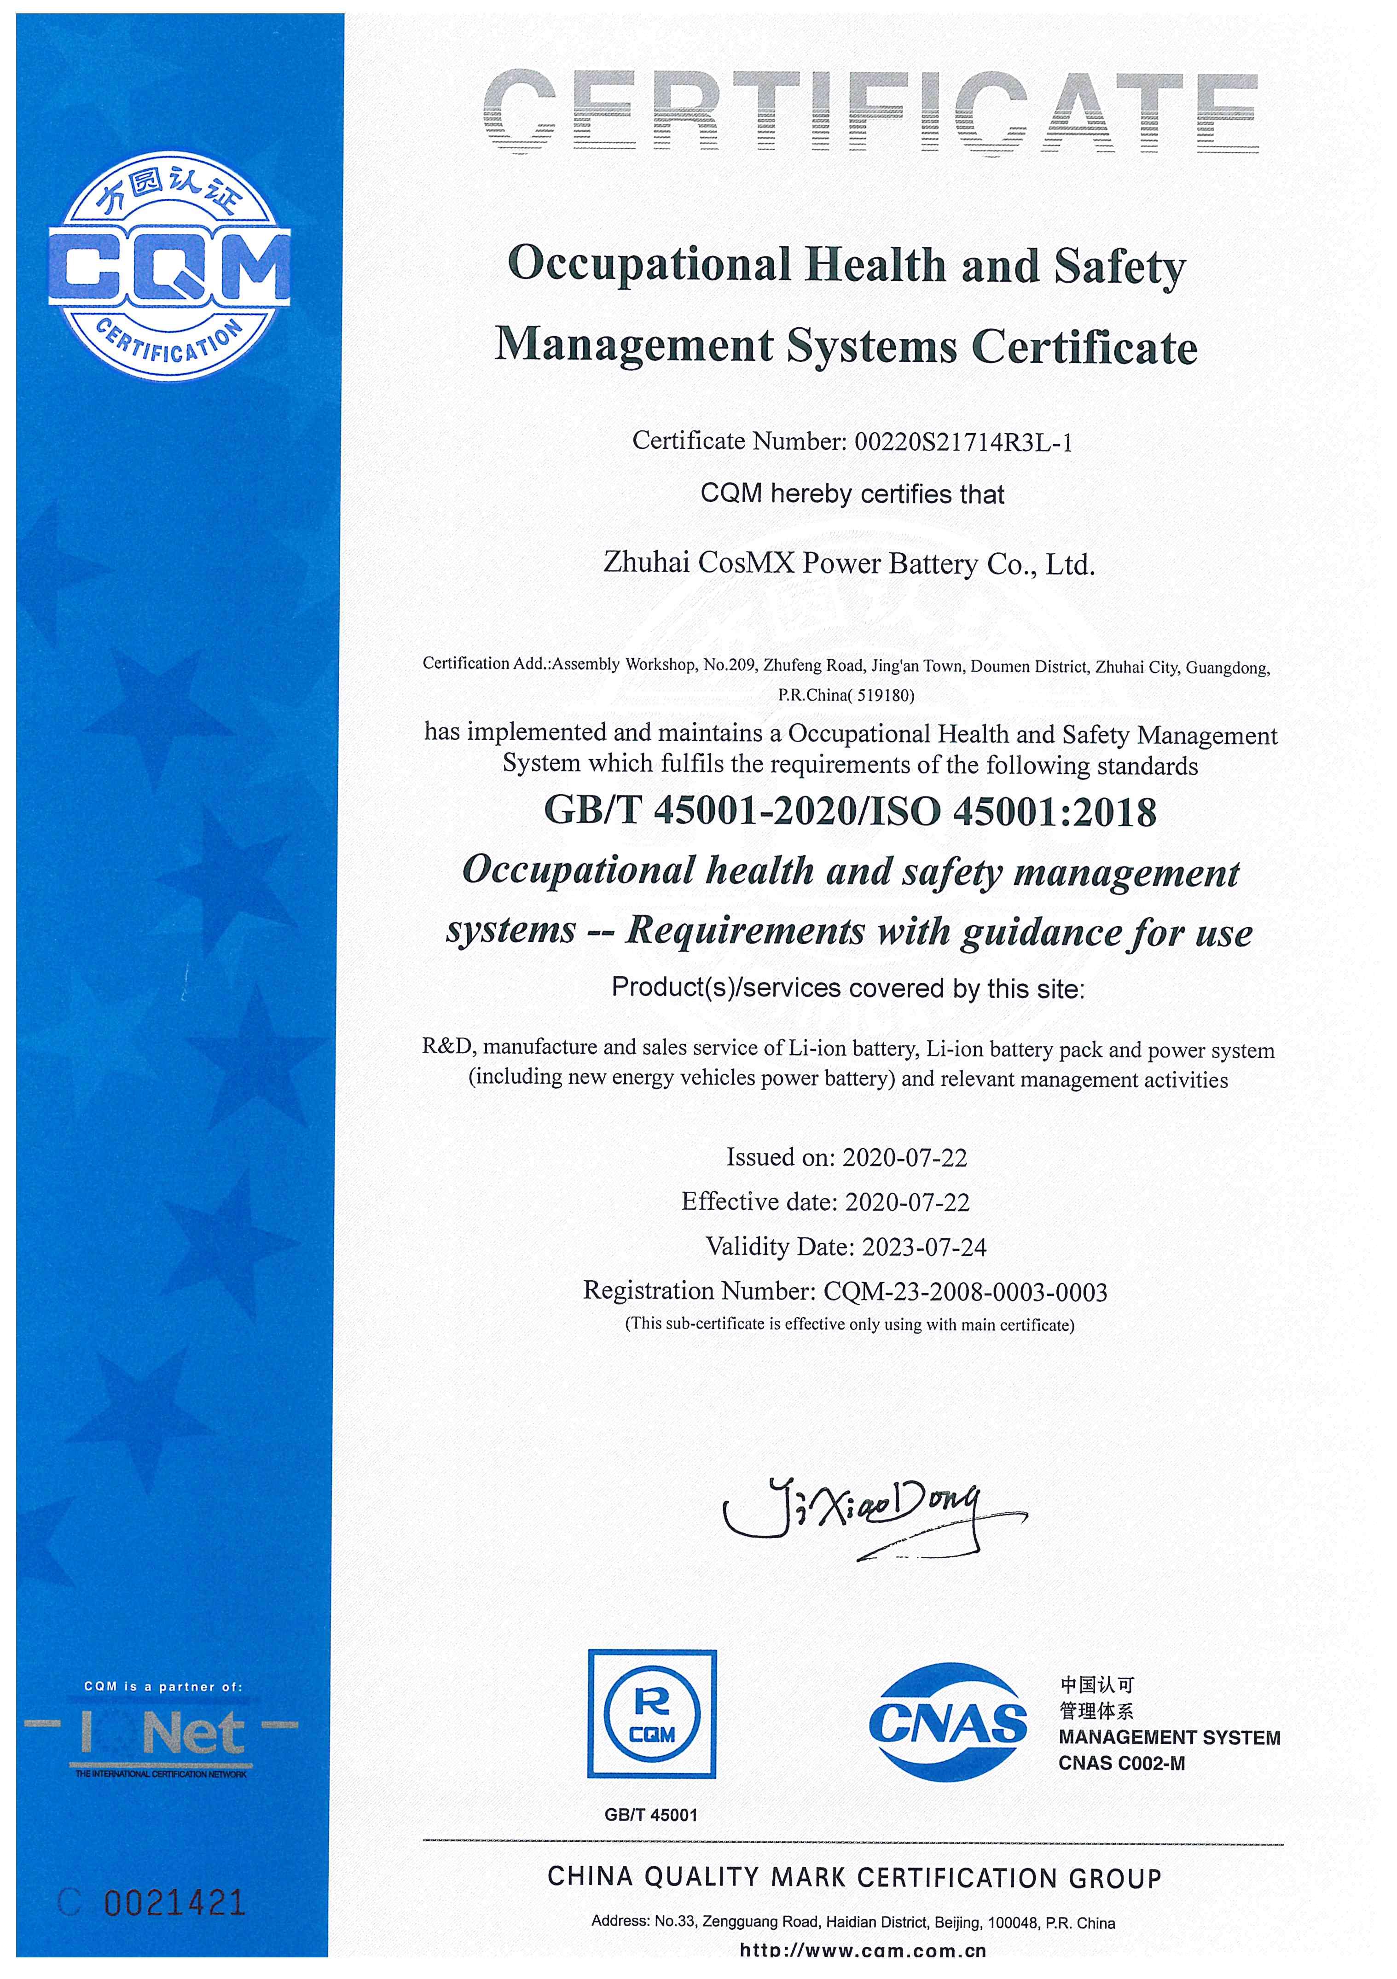This screenshot has width=1397, height=1979.
Task: Click serial number C 0021421
Action: pyautogui.click(x=152, y=1902)
